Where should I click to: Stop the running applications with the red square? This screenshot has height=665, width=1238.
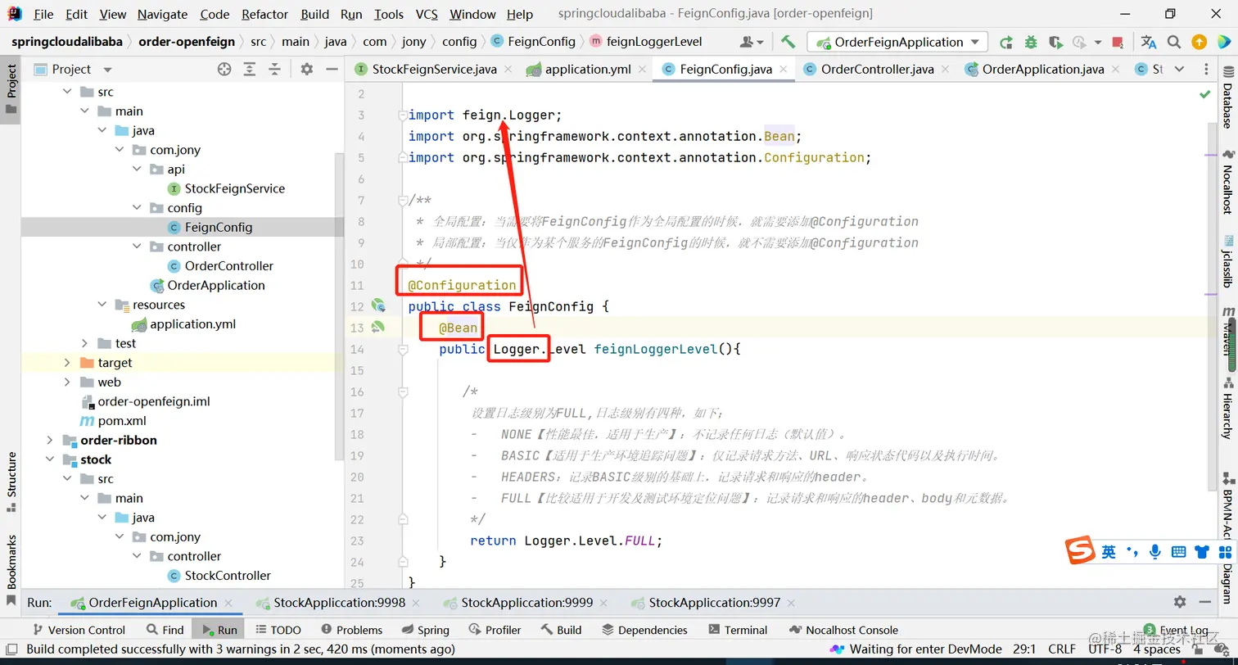1118,42
